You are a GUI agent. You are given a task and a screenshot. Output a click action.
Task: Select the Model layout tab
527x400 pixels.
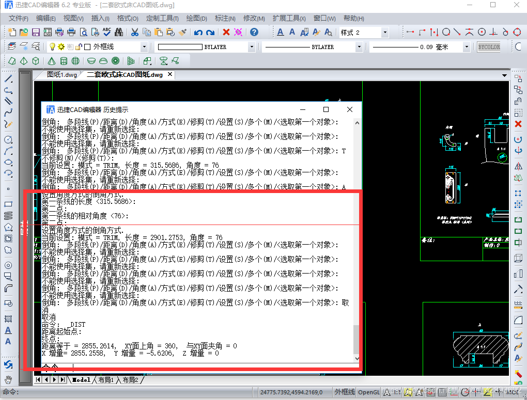[x=81, y=380]
